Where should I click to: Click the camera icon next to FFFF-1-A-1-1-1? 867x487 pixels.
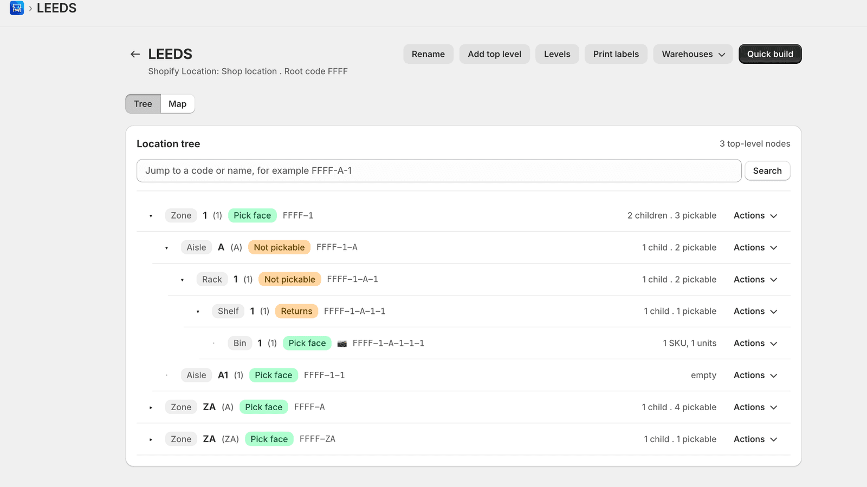pyautogui.click(x=342, y=344)
